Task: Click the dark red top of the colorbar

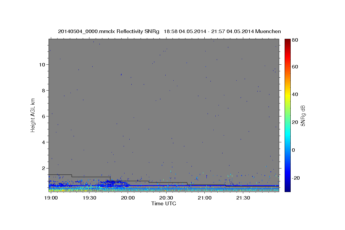Action: [x=287, y=41]
